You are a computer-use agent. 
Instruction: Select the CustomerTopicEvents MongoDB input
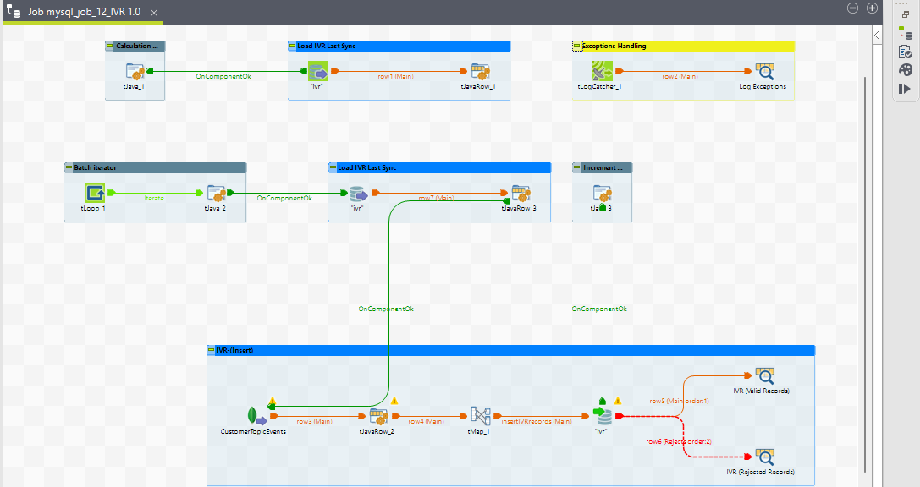(x=254, y=416)
